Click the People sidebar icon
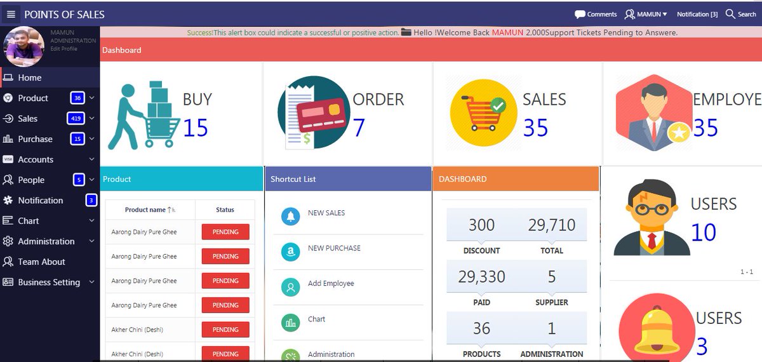The height and width of the screenshot is (362, 762). [x=8, y=180]
